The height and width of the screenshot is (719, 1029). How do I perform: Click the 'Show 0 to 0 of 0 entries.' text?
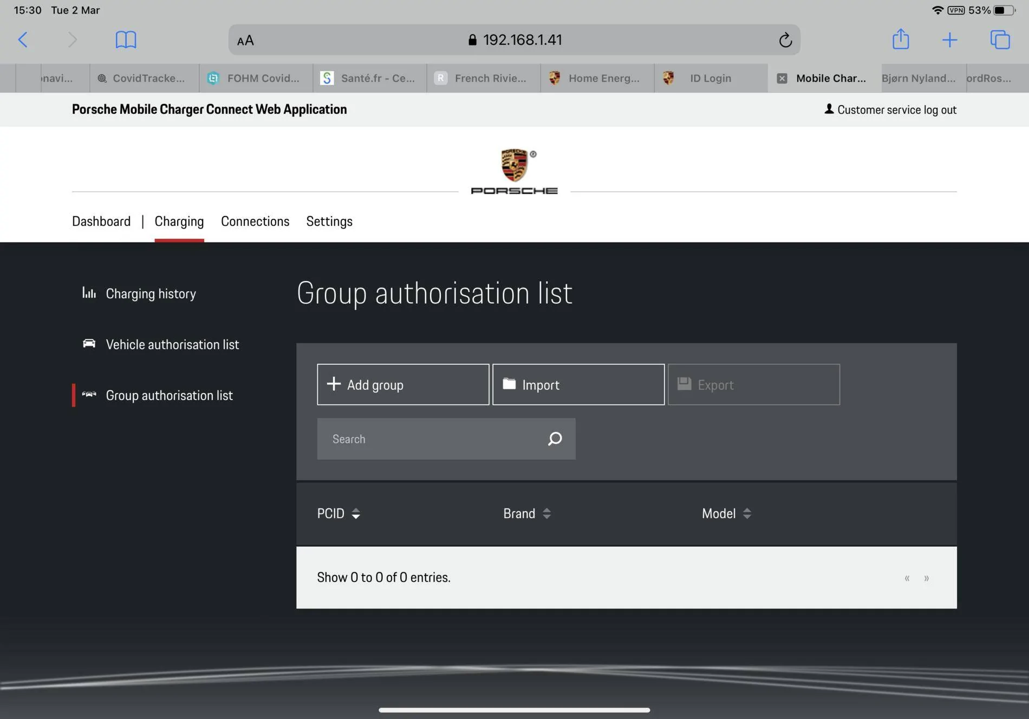383,577
